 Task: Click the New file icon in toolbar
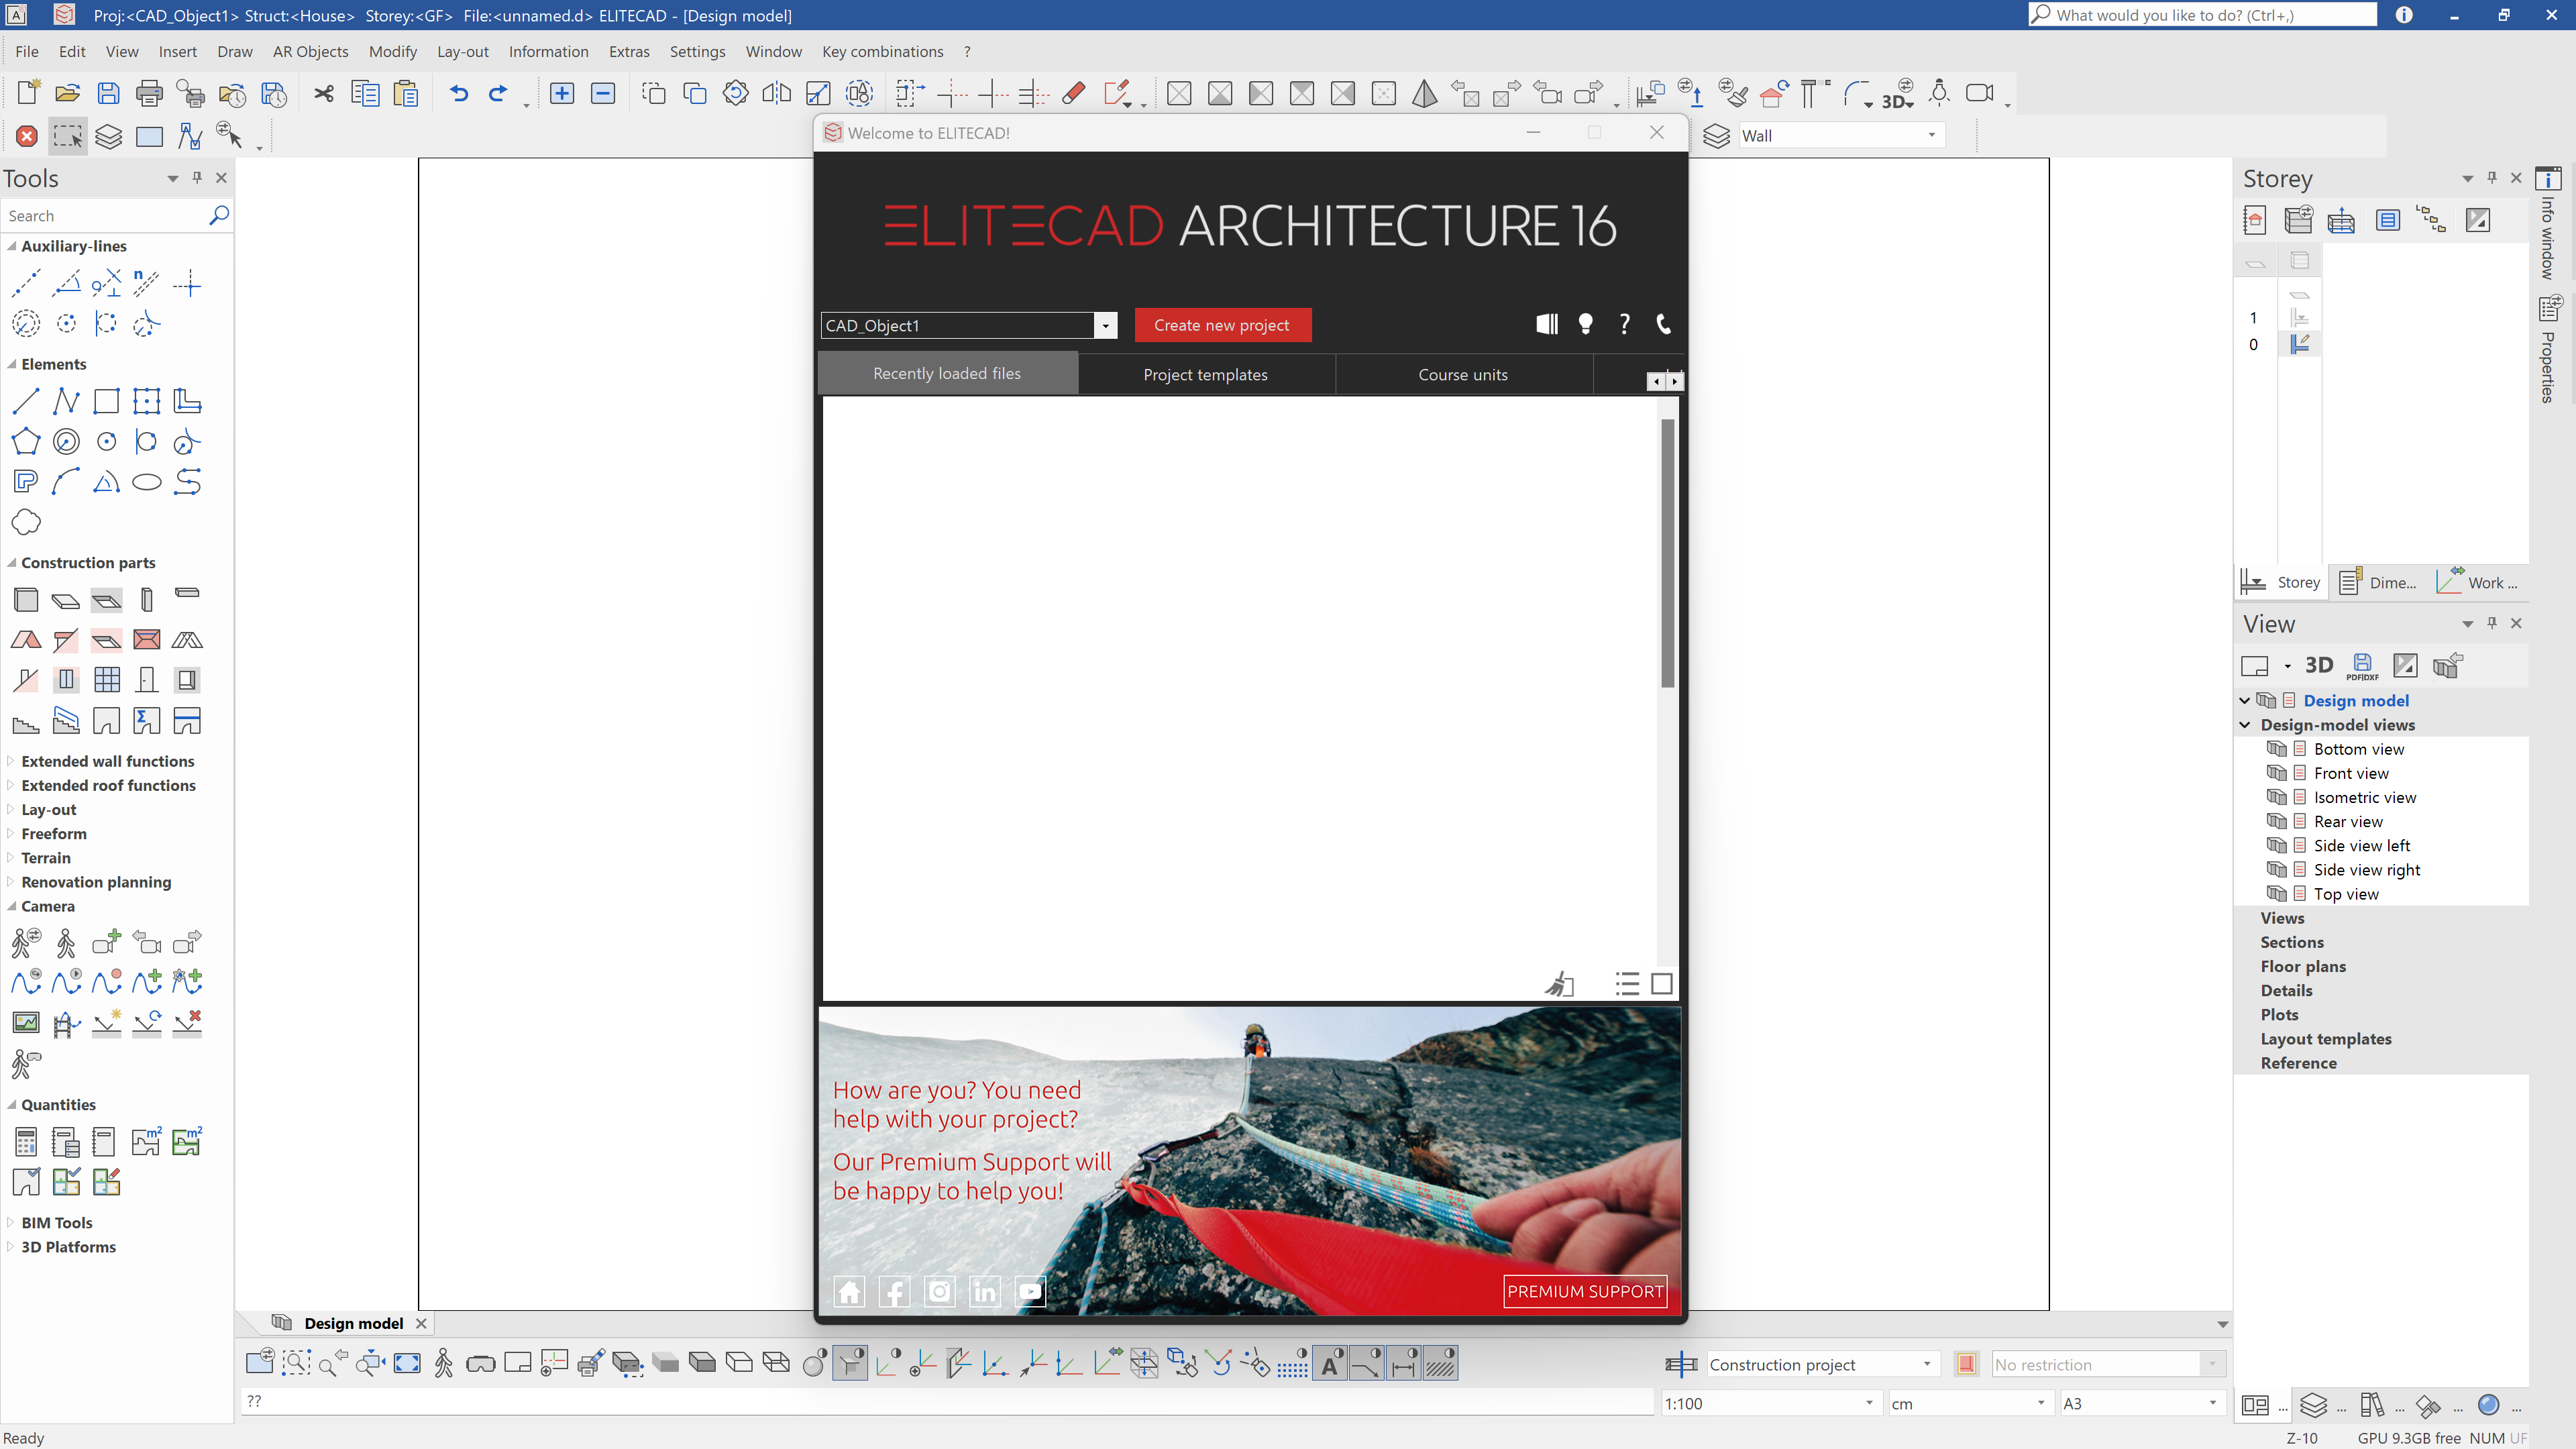point(28,93)
